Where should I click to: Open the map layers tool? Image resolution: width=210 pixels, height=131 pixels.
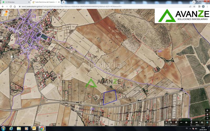(x=176, y=122)
